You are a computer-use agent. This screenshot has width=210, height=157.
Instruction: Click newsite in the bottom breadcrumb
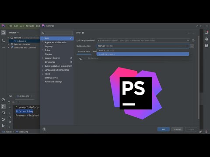[8, 132]
